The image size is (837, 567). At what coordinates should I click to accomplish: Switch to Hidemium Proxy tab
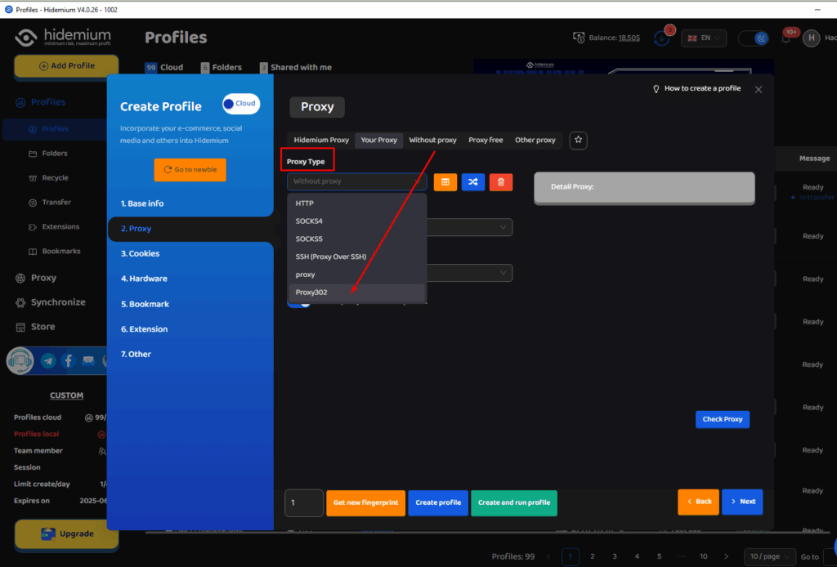point(321,141)
